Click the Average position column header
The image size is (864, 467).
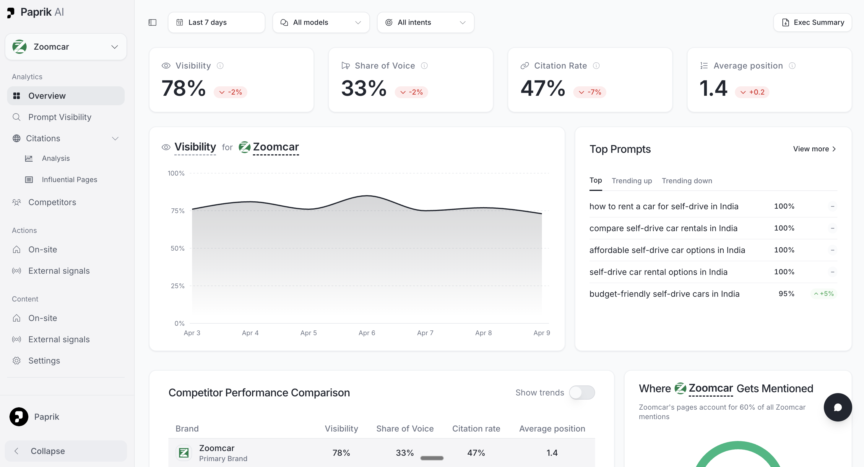(552, 428)
